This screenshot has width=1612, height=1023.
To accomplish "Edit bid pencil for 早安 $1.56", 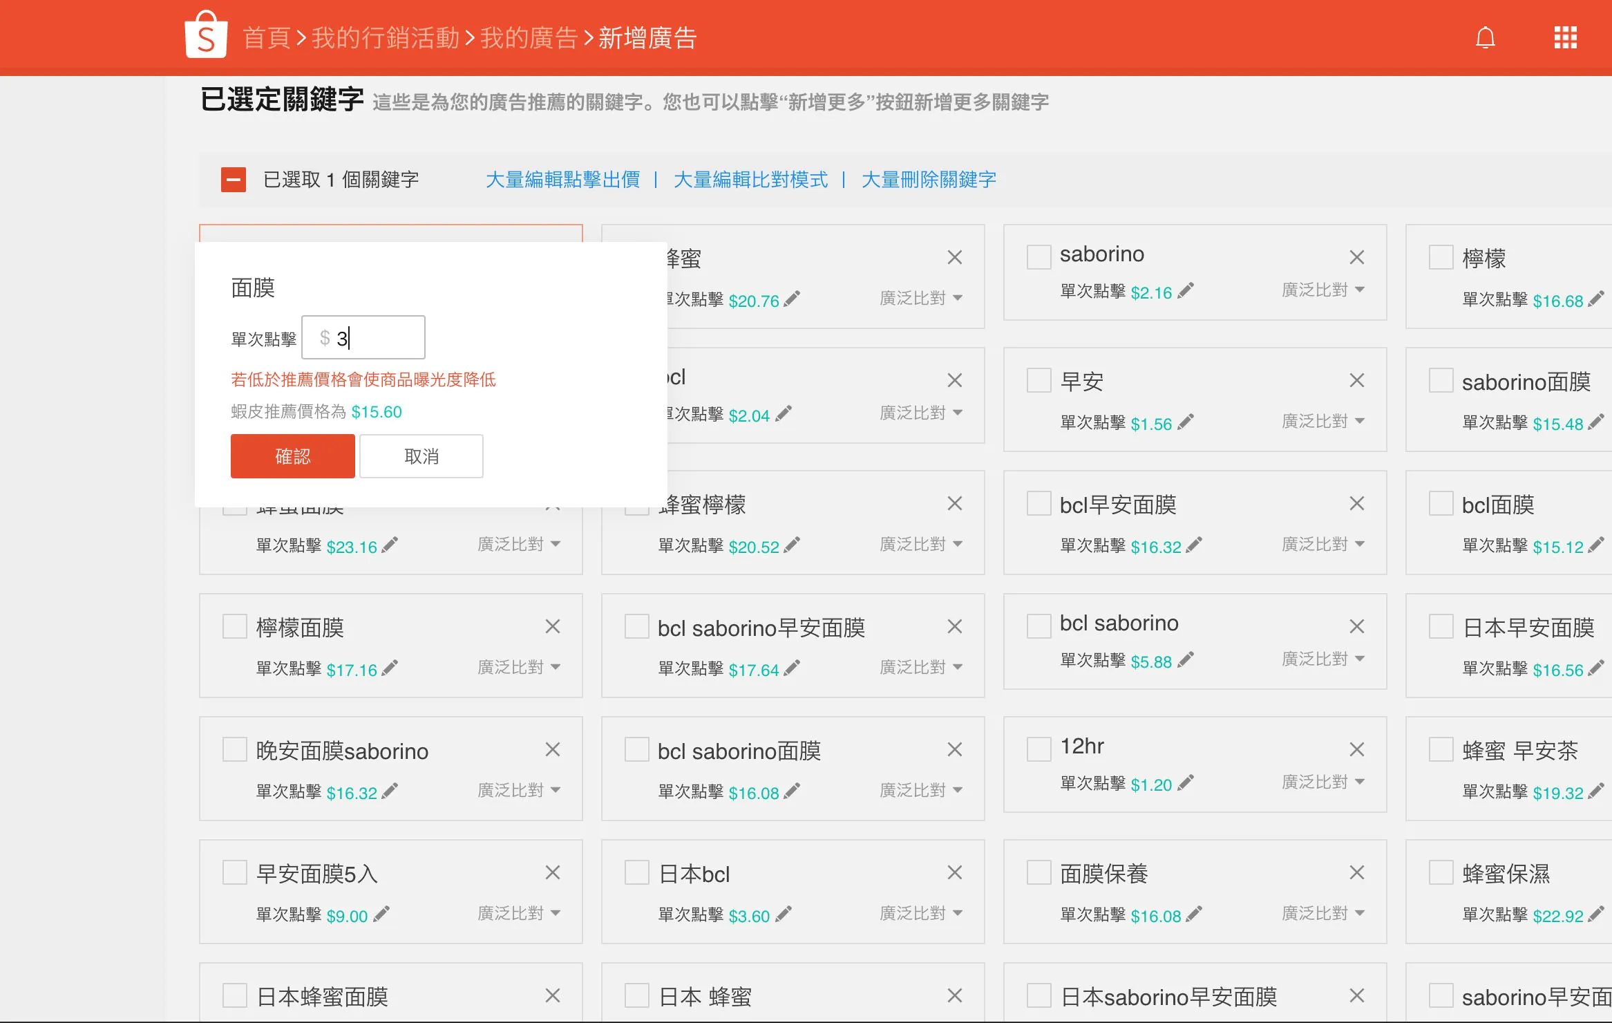I will pos(1186,422).
